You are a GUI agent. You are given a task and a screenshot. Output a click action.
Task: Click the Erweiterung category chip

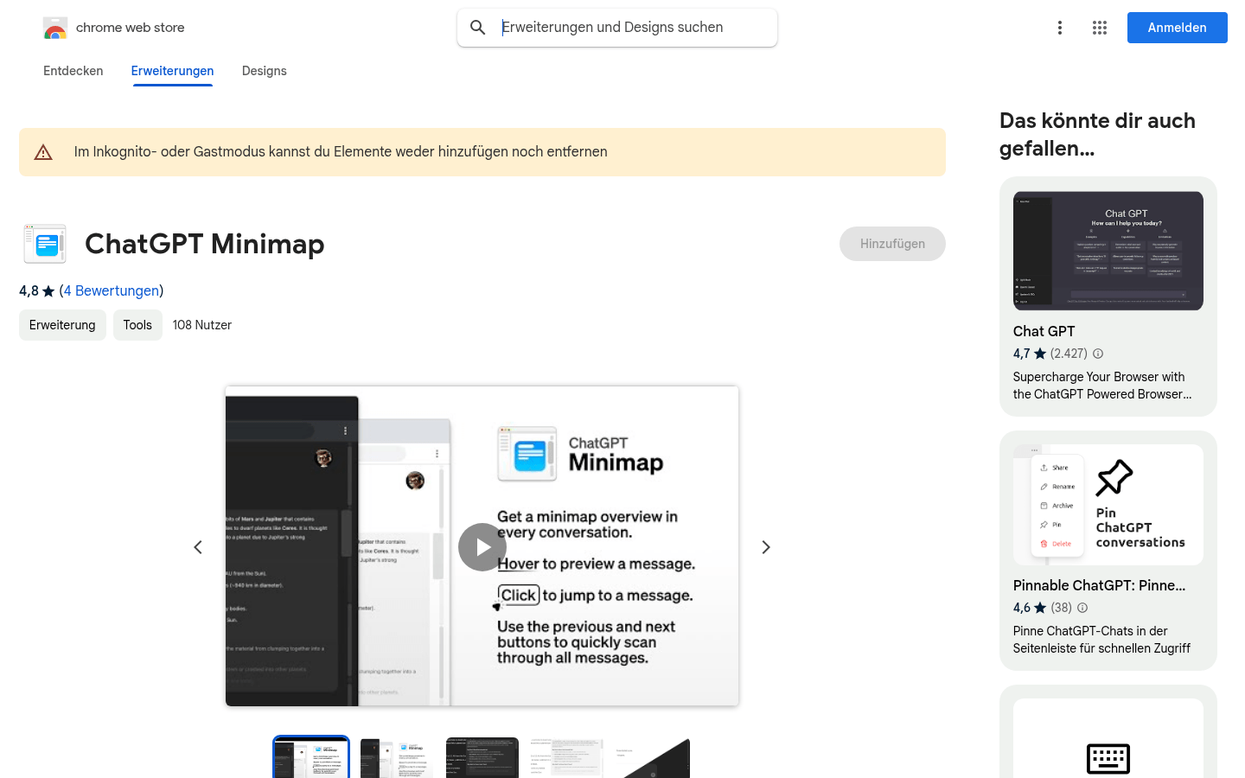(x=62, y=325)
